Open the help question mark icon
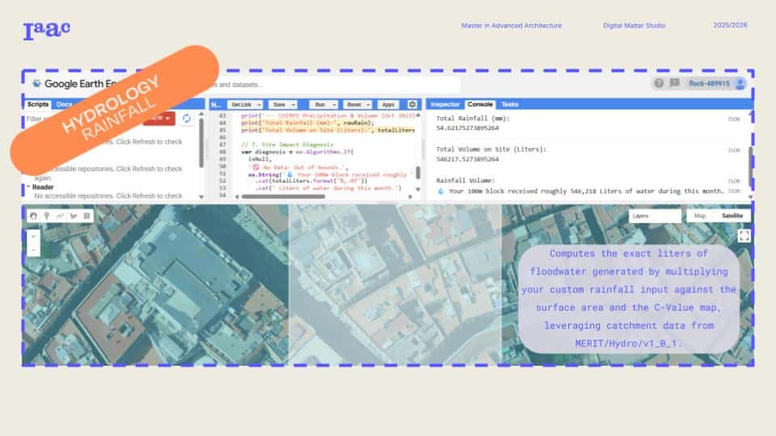Image resolution: width=776 pixels, height=436 pixels. pyautogui.click(x=659, y=83)
